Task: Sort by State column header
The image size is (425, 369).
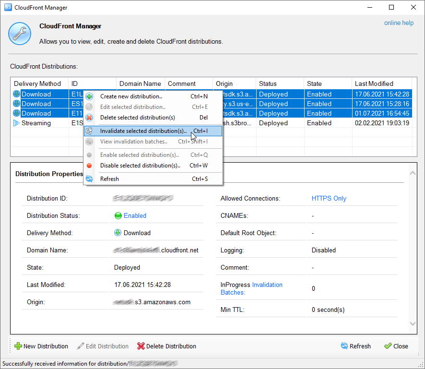Action: [328, 83]
